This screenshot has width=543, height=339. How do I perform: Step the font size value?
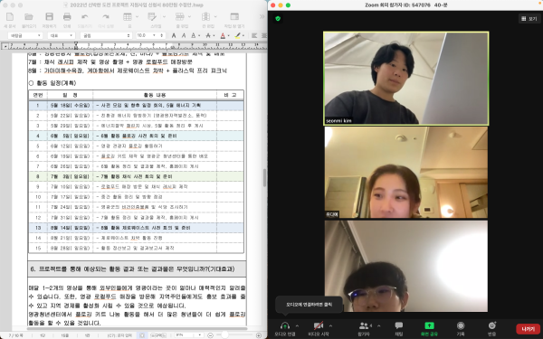(161, 35)
